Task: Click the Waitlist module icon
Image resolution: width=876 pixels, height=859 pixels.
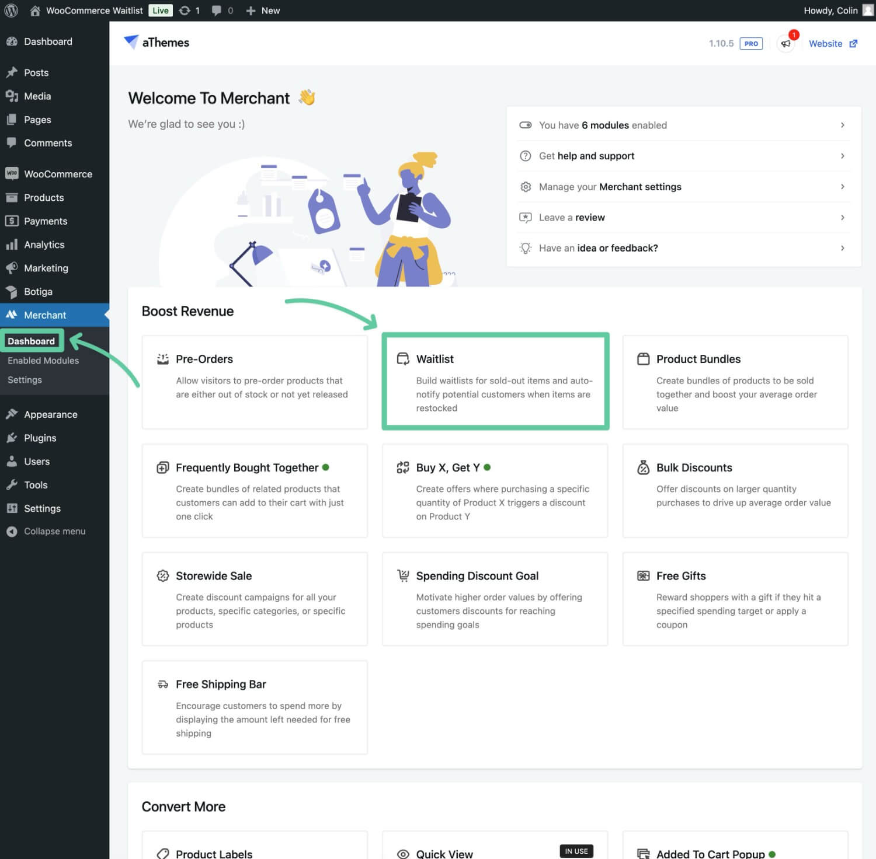Action: (x=403, y=359)
